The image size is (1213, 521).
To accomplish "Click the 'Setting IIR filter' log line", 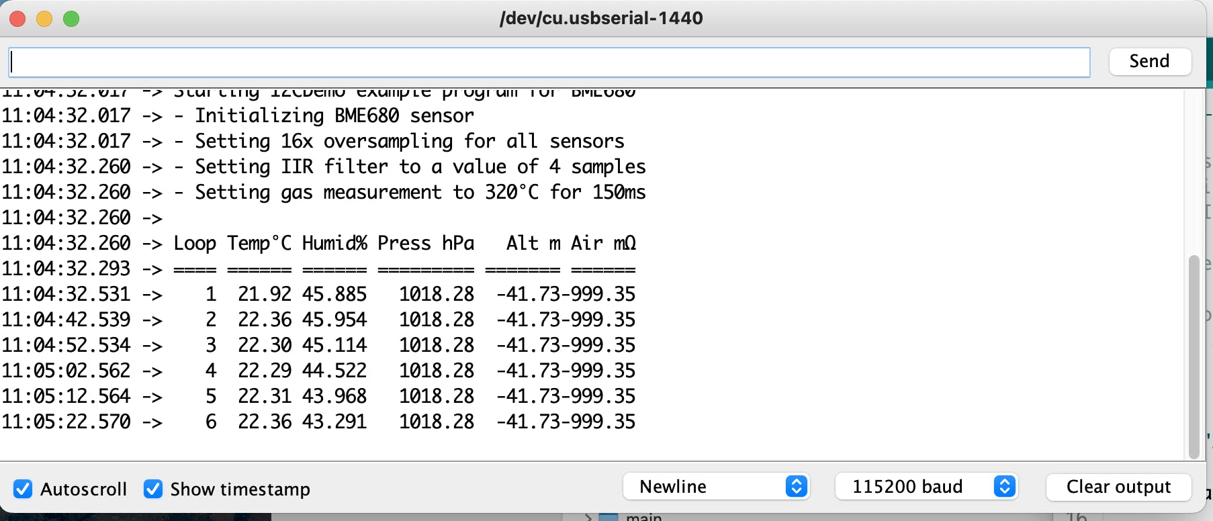I will click(410, 167).
